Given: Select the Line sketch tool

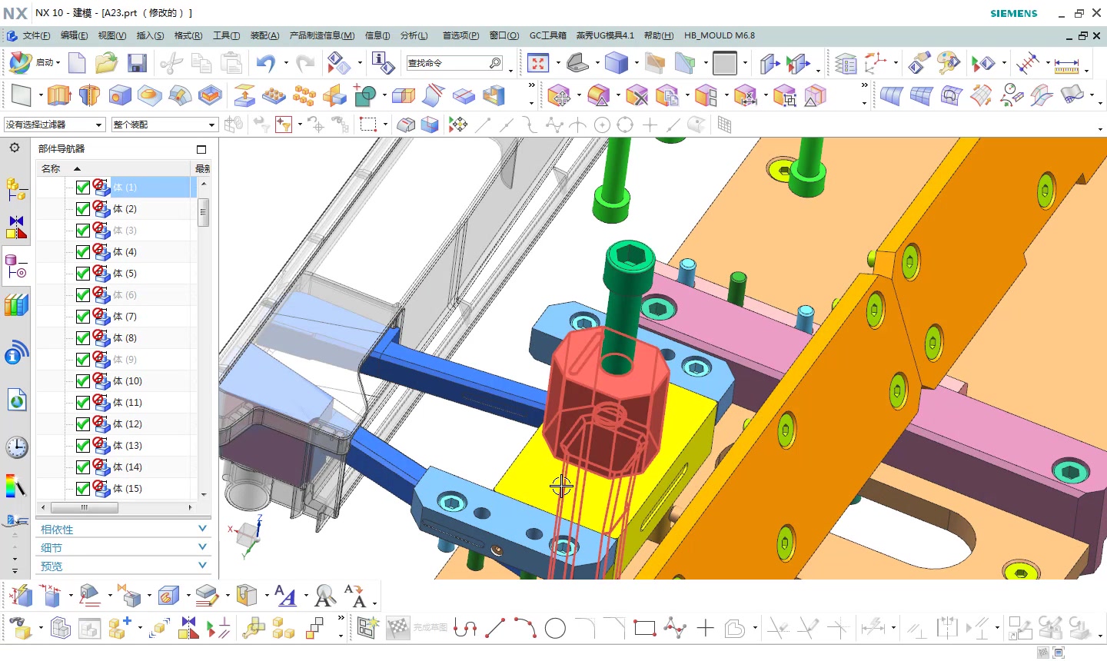Looking at the screenshot, I should pos(496,629).
